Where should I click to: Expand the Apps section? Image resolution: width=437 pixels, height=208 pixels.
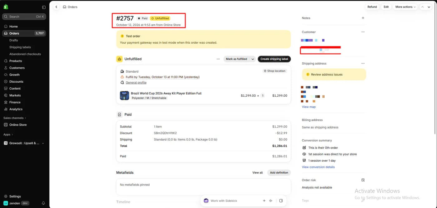[x=8, y=134]
